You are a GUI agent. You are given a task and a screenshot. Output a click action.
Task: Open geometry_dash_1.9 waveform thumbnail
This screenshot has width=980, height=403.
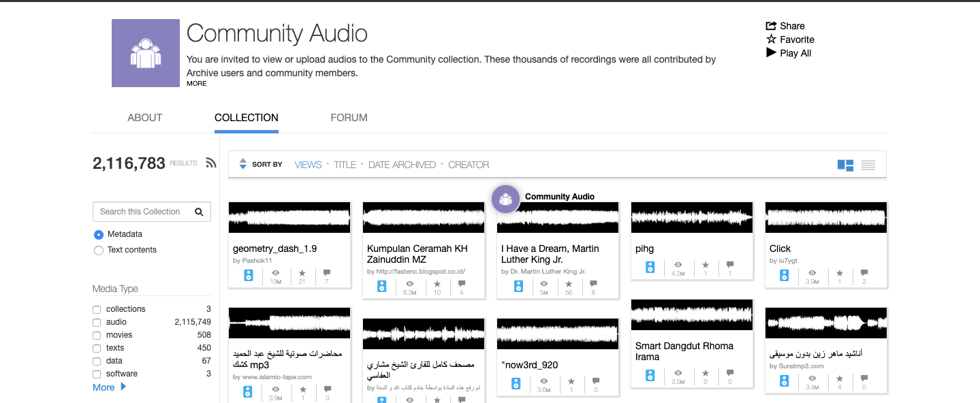pos(289,218)
